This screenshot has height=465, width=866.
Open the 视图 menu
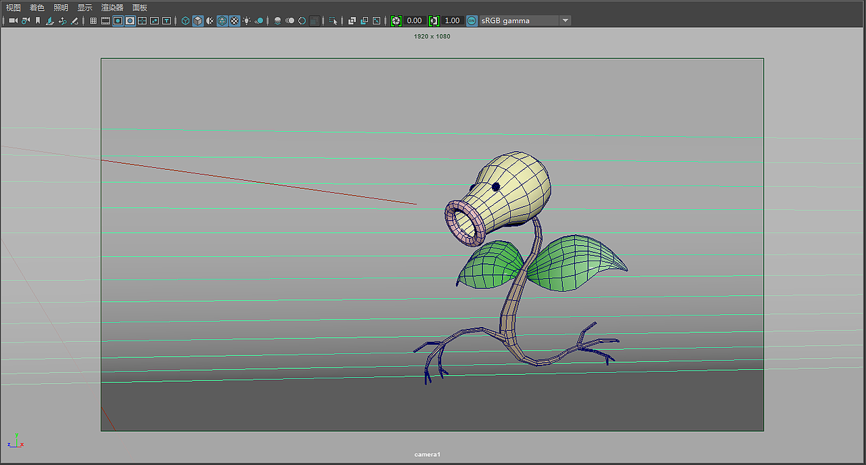[x=14, y=7]
